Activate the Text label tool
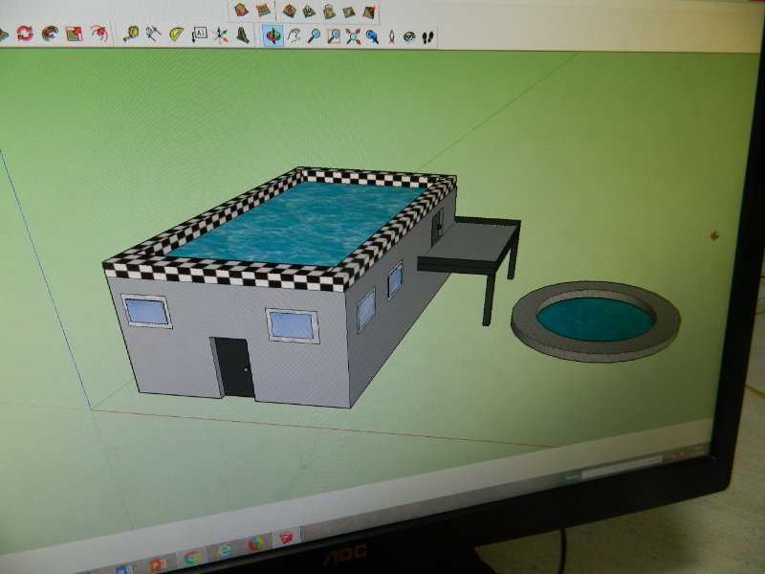Image resolution: width=765 pixels, height=574 pixels. (x=200, y=35)
